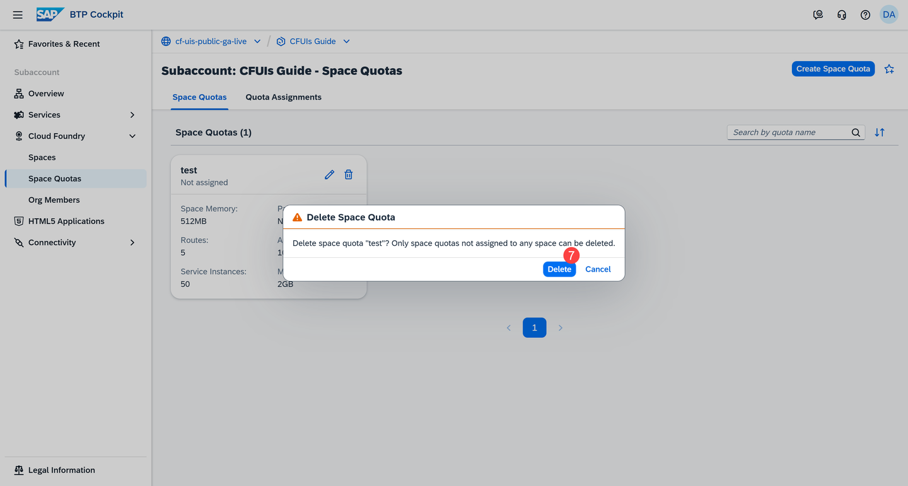Click the search magnifier icon
The width and height of the screenshot is (908, 486).
coord(856,132)
